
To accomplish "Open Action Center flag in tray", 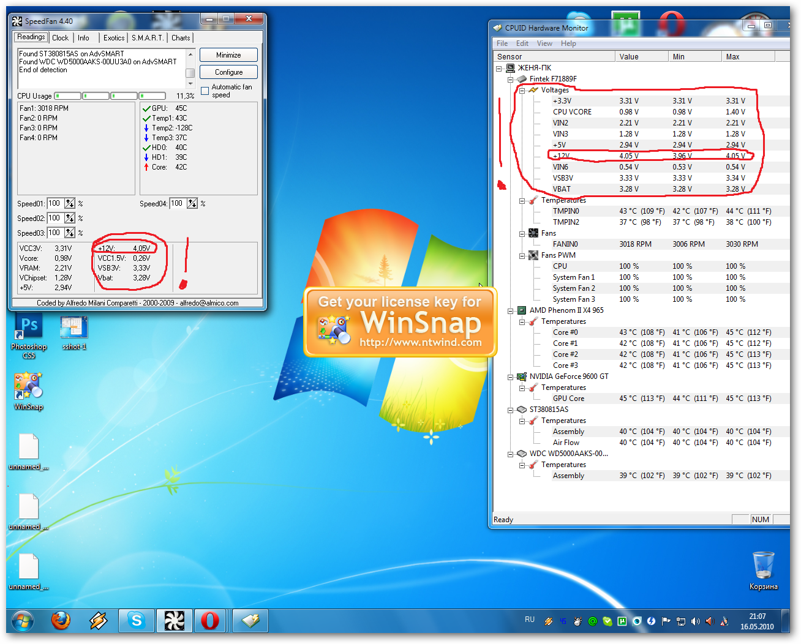I will 666,621.
